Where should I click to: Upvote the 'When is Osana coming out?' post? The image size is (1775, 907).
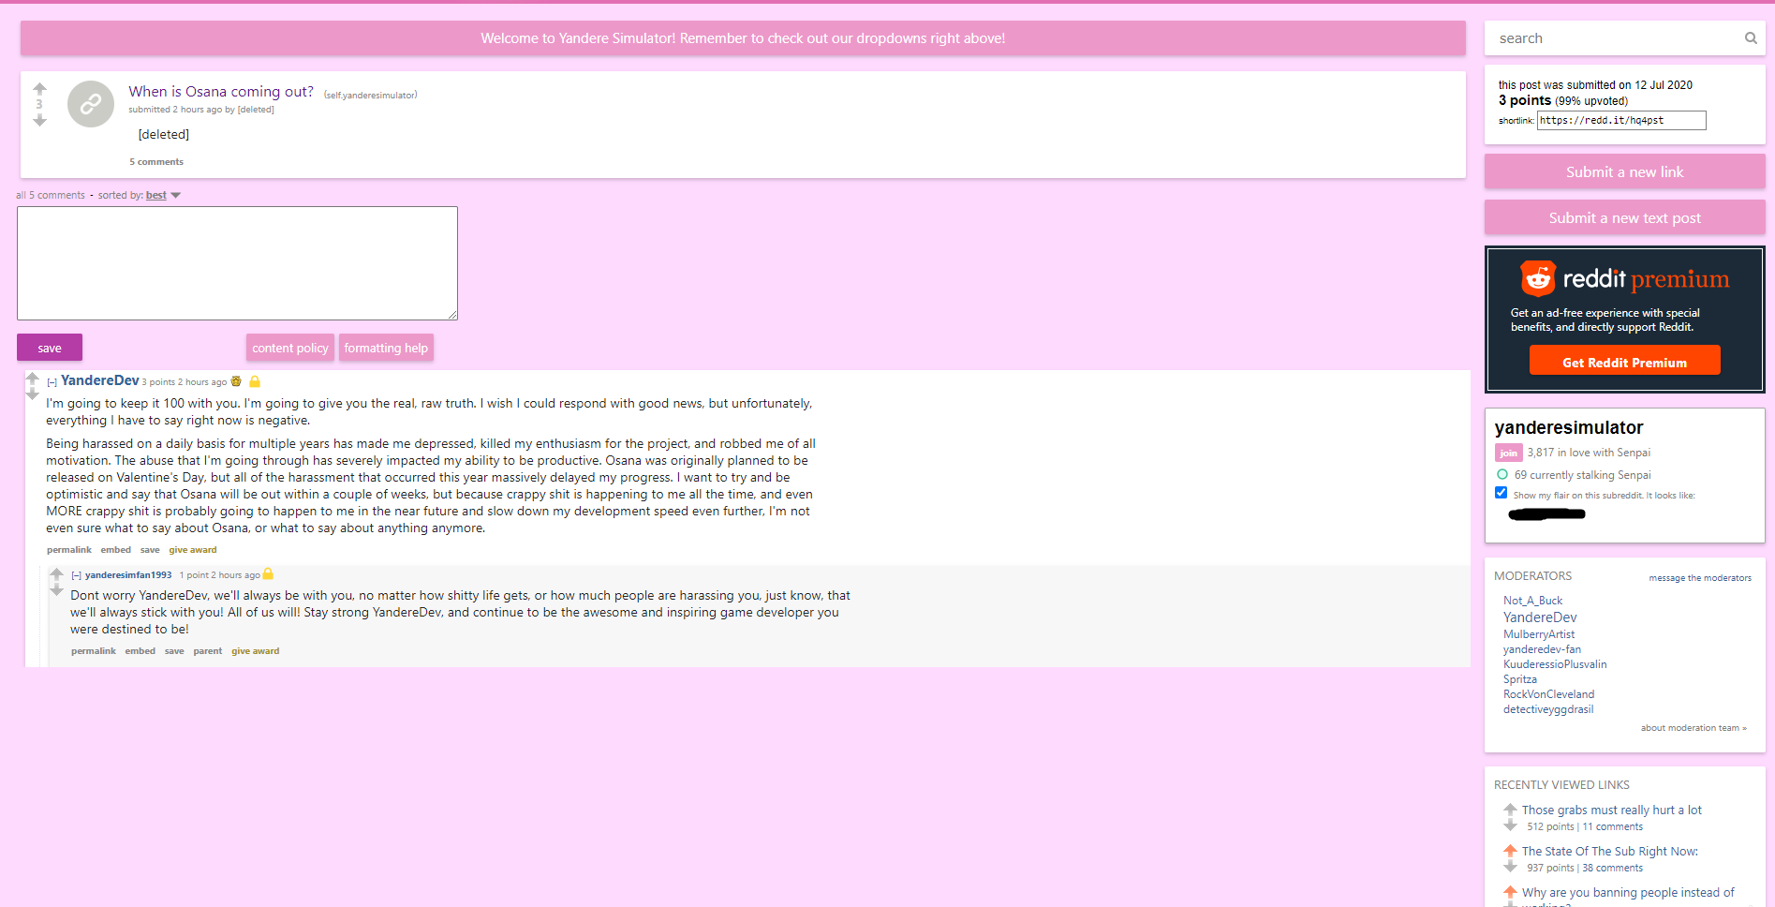click(39, 89)
